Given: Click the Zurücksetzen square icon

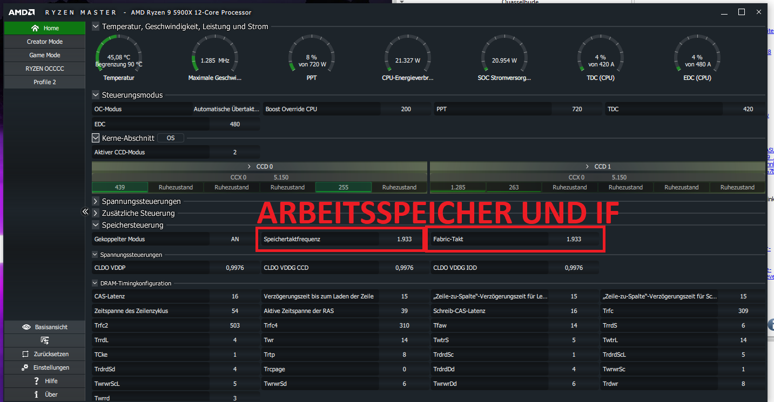Looking at the screenshot, I should (x=25, y=354).
